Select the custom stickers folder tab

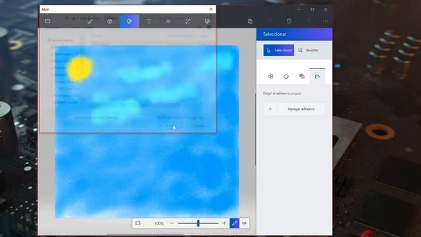pyautogui.click(x=317, y=76)
